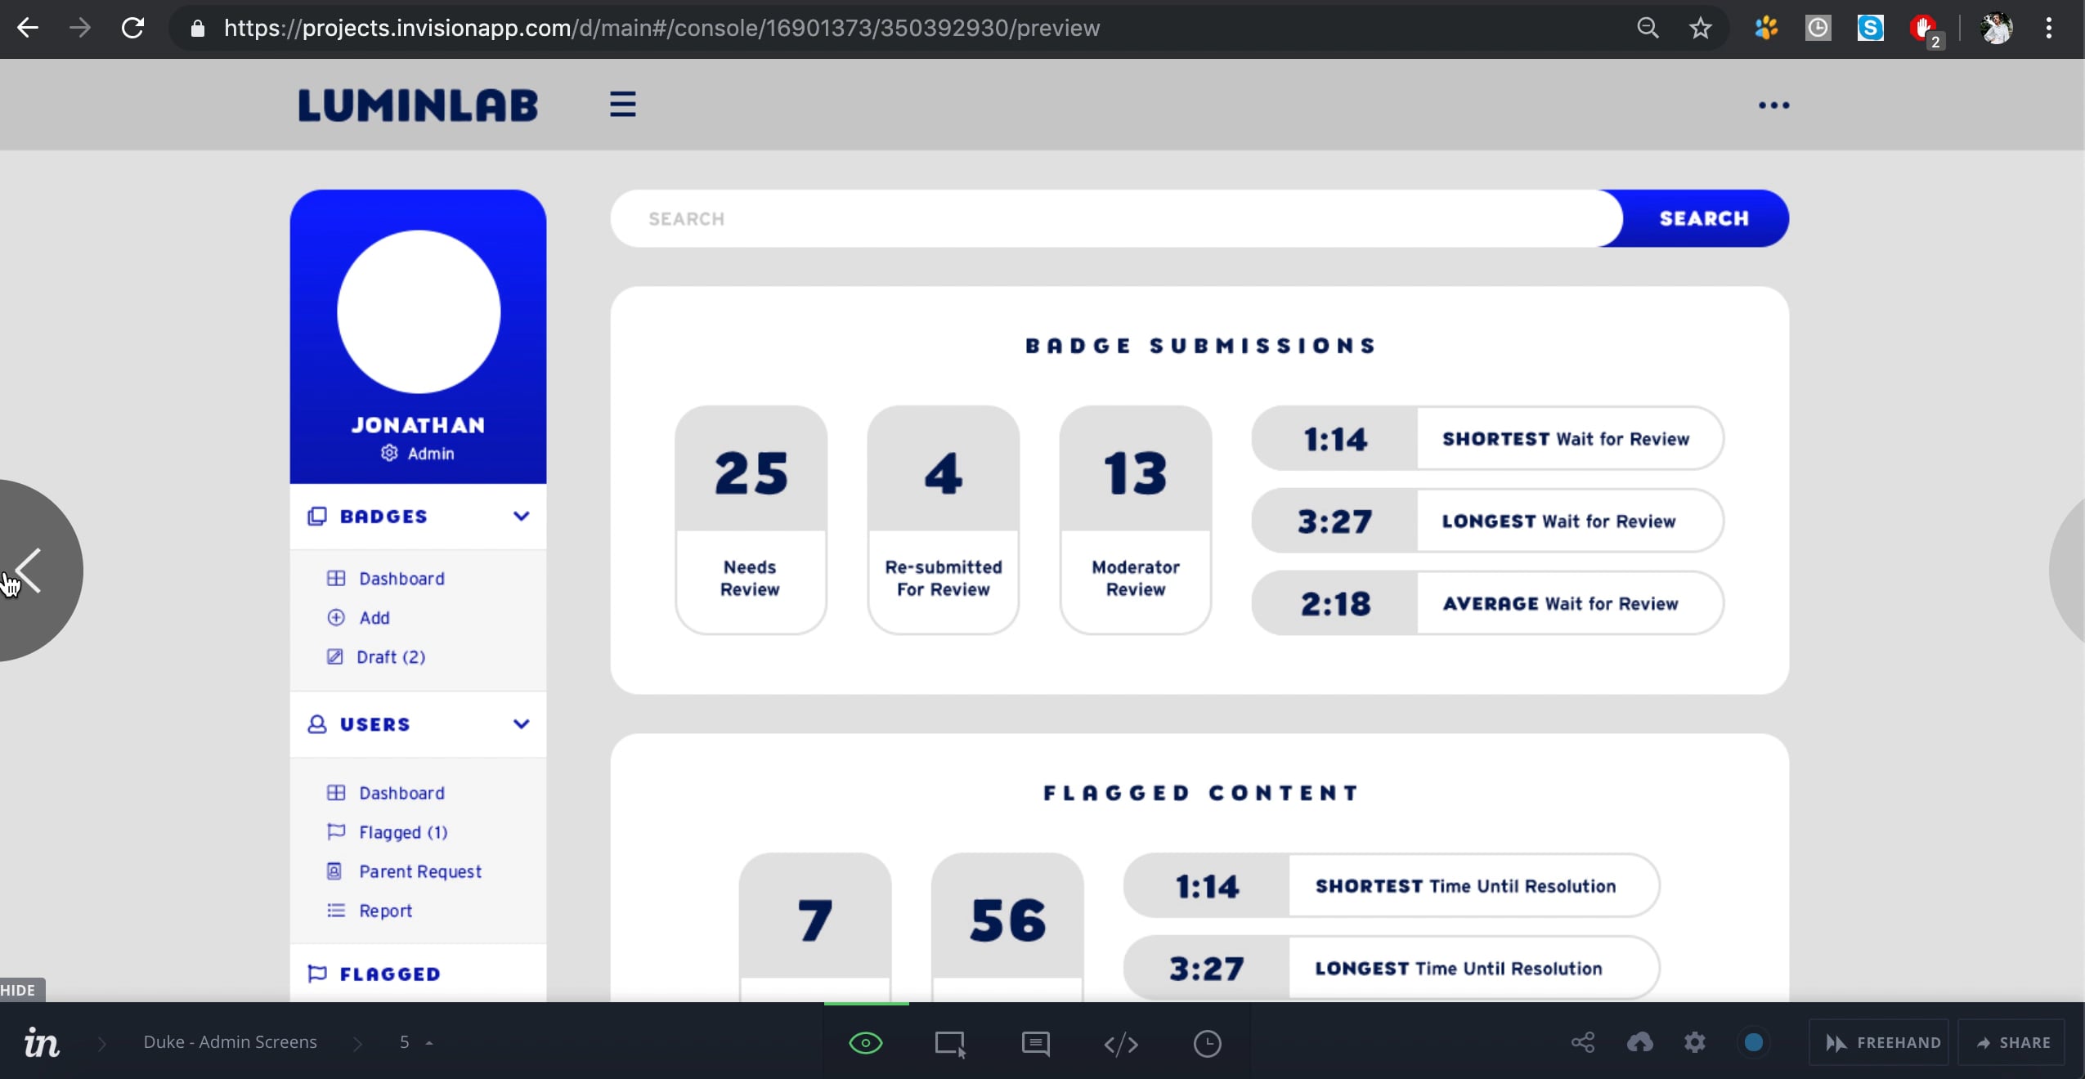Open the hamburger menu next to LUMINLAB
The width and height of the screenshot is (2085, 1079).
[622, 105]
